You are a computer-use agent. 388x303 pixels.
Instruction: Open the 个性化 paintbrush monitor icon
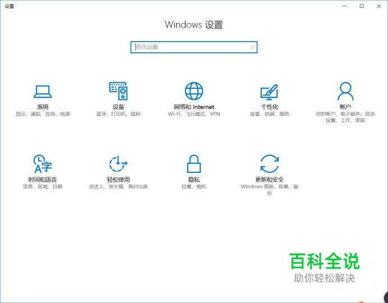(x=269, y=91)
